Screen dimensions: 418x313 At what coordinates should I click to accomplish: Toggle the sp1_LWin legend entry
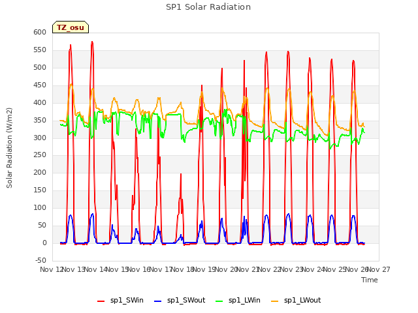tap(238, 301)
